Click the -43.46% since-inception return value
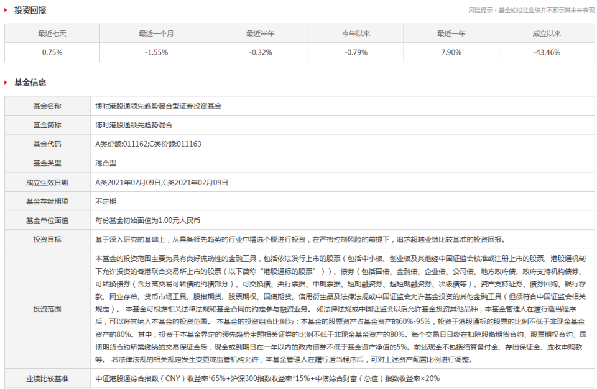Viewport: 597px width, 389px height. (x=548, y=53)
